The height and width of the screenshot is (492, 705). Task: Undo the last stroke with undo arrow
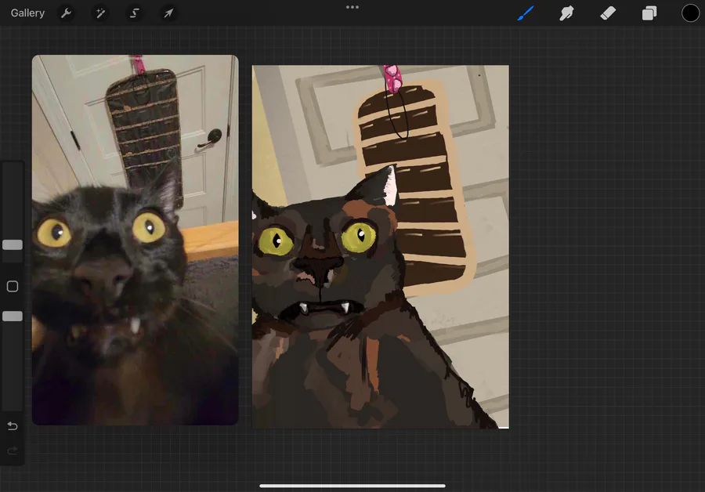(13, 425)
